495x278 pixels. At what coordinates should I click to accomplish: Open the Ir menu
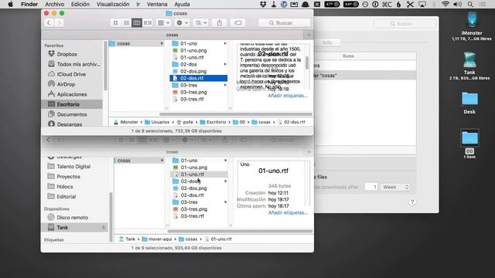pyautogui.click(x=138, y=4)
